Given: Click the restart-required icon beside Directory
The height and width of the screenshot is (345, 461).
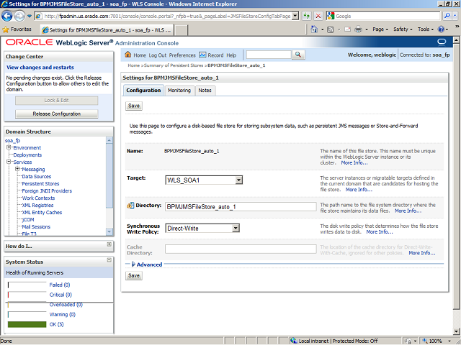Looking at the screenshot, I should 130,206.
